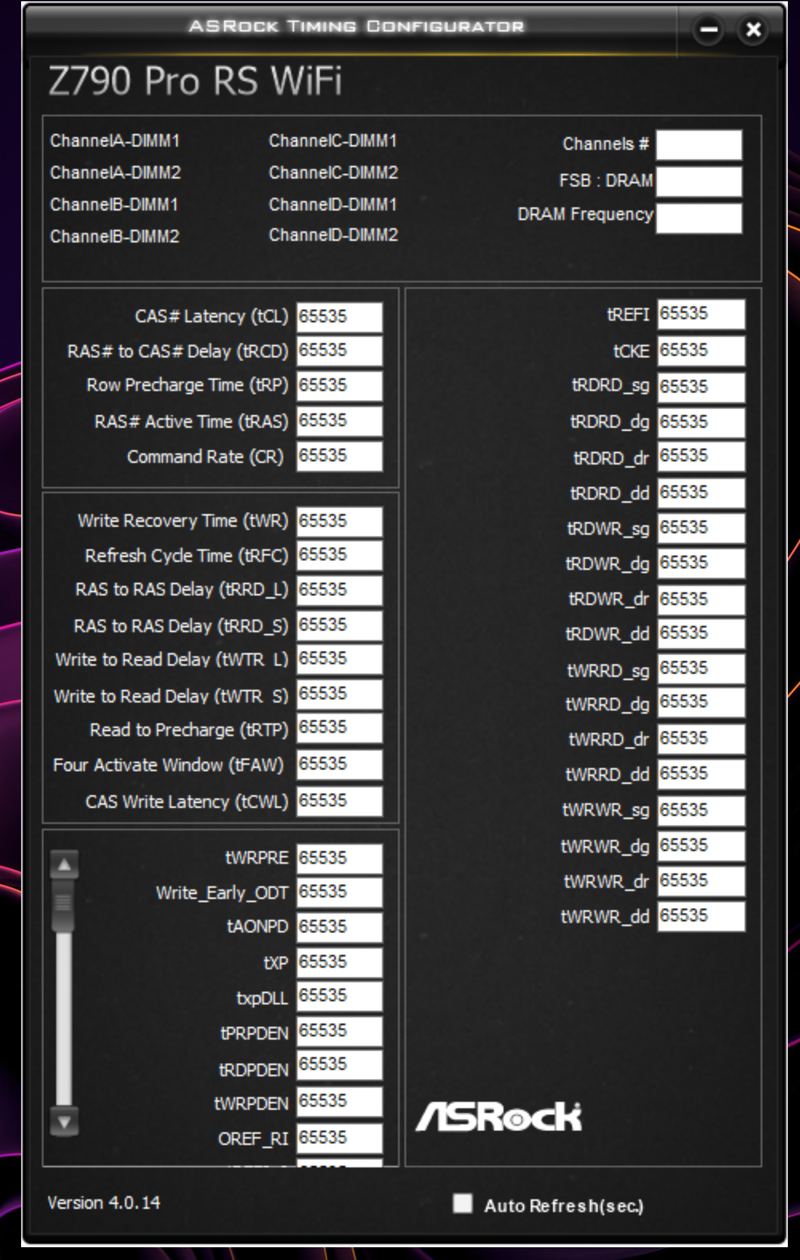Screen dimensions: 800x1260
Task: Click the tRRD_S RAS to RAS Delay field
Action: click(340, 626)
